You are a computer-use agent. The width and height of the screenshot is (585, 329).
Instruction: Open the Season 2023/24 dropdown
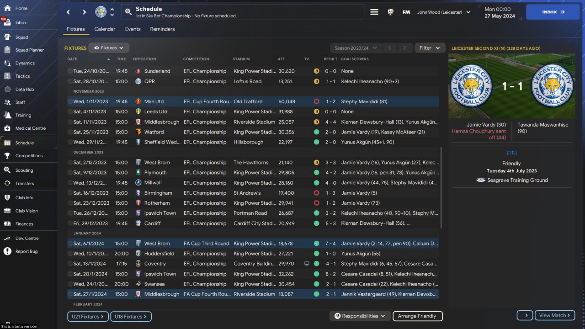coord(356,48)
